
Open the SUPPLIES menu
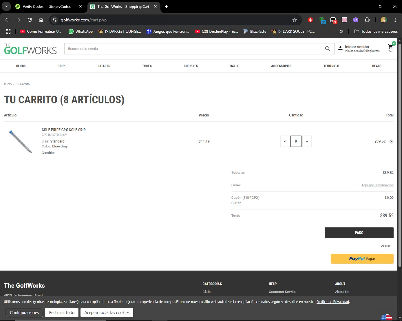pos(191,66)
